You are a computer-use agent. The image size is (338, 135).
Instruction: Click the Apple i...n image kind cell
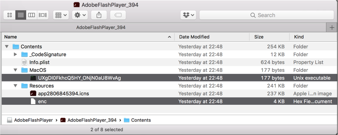(x=312, y=93)
